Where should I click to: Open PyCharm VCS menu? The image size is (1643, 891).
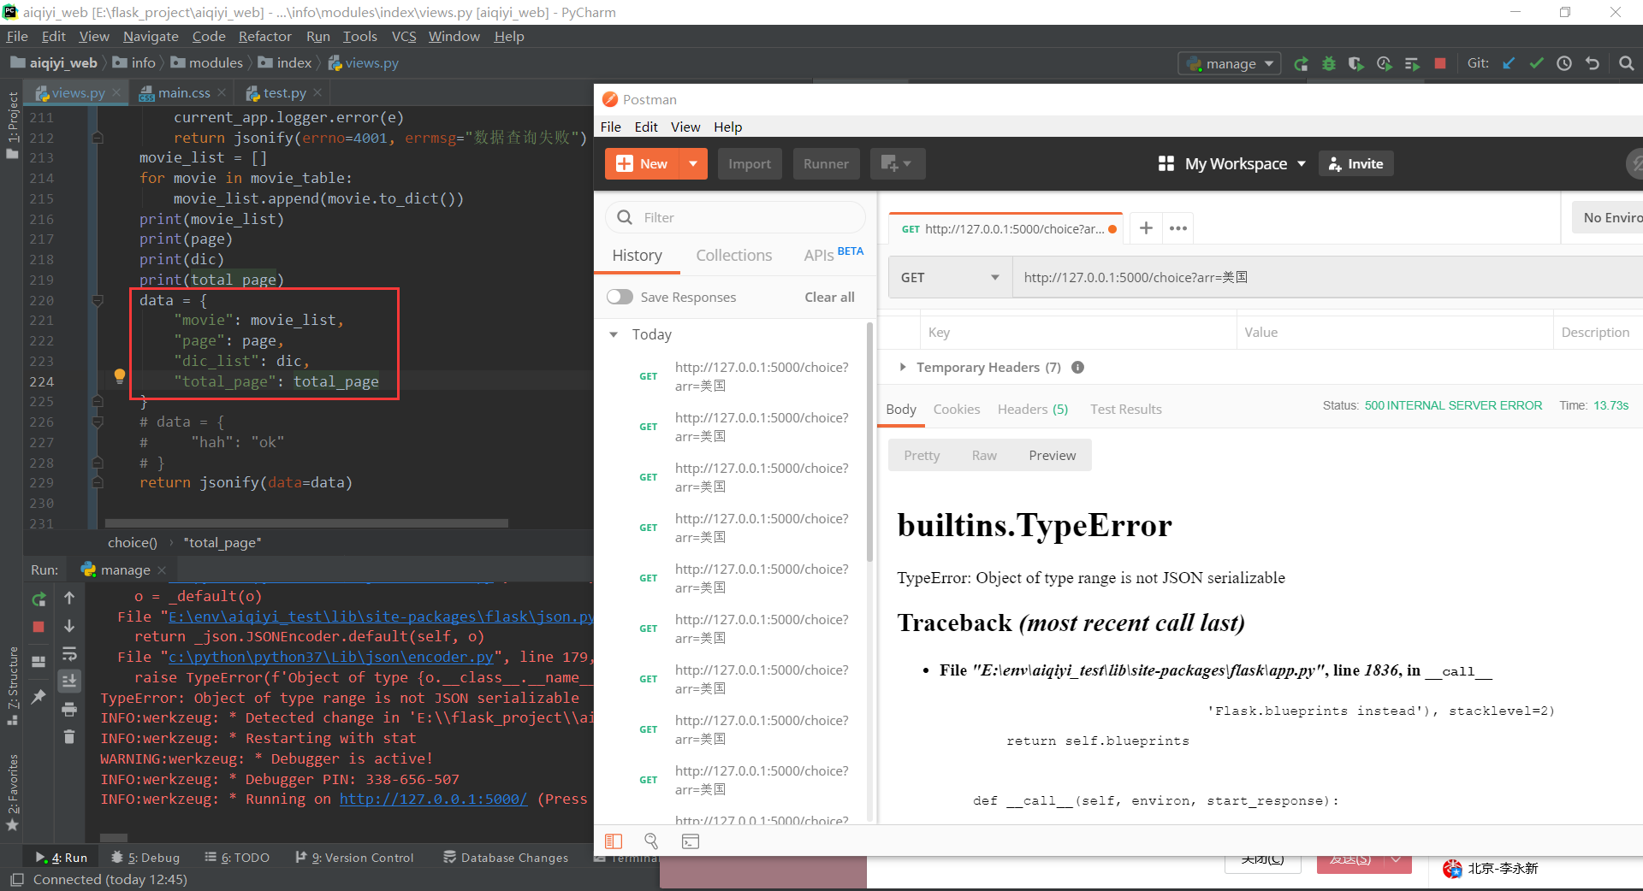pos(403,37)
